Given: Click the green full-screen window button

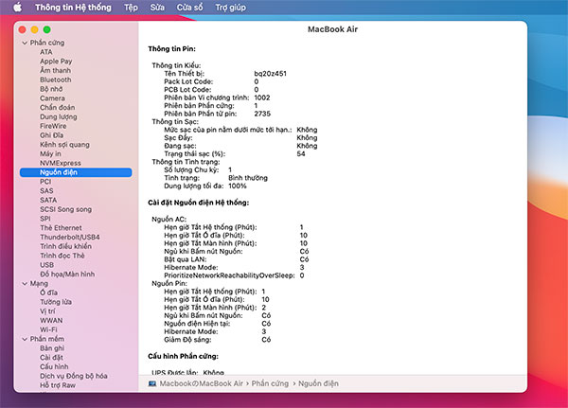Looking at the screenshot, I should pos(46,29).
